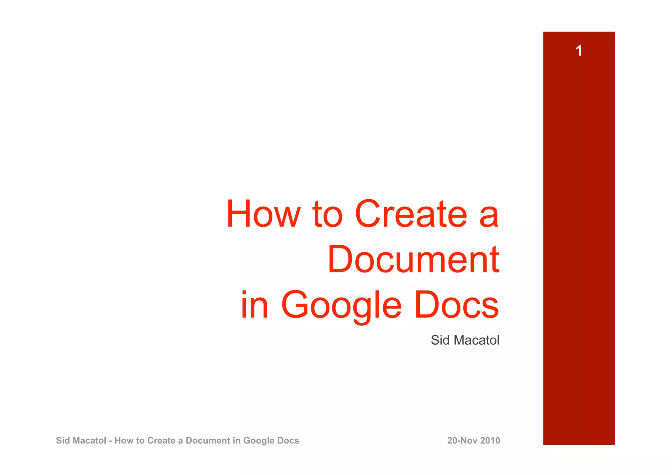Image resolution: width=672 pixels, height=475 pixels.
Task: Click the slide number '1' in the red bar
Action: point(579,51)
